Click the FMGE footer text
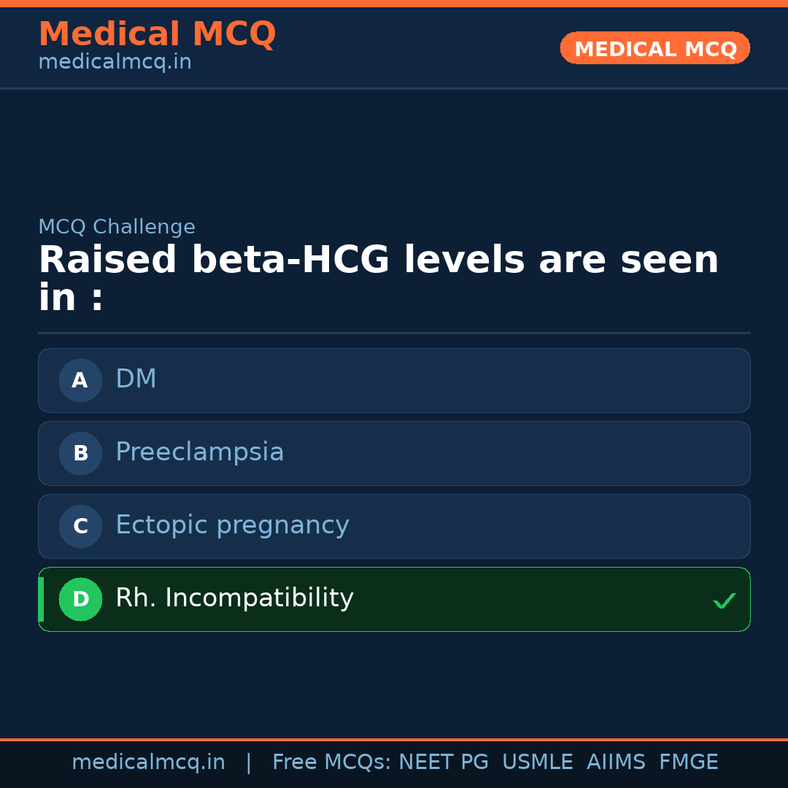Viewport: 788px width, 788px height. pyautogui.click(x=688, y=762)
